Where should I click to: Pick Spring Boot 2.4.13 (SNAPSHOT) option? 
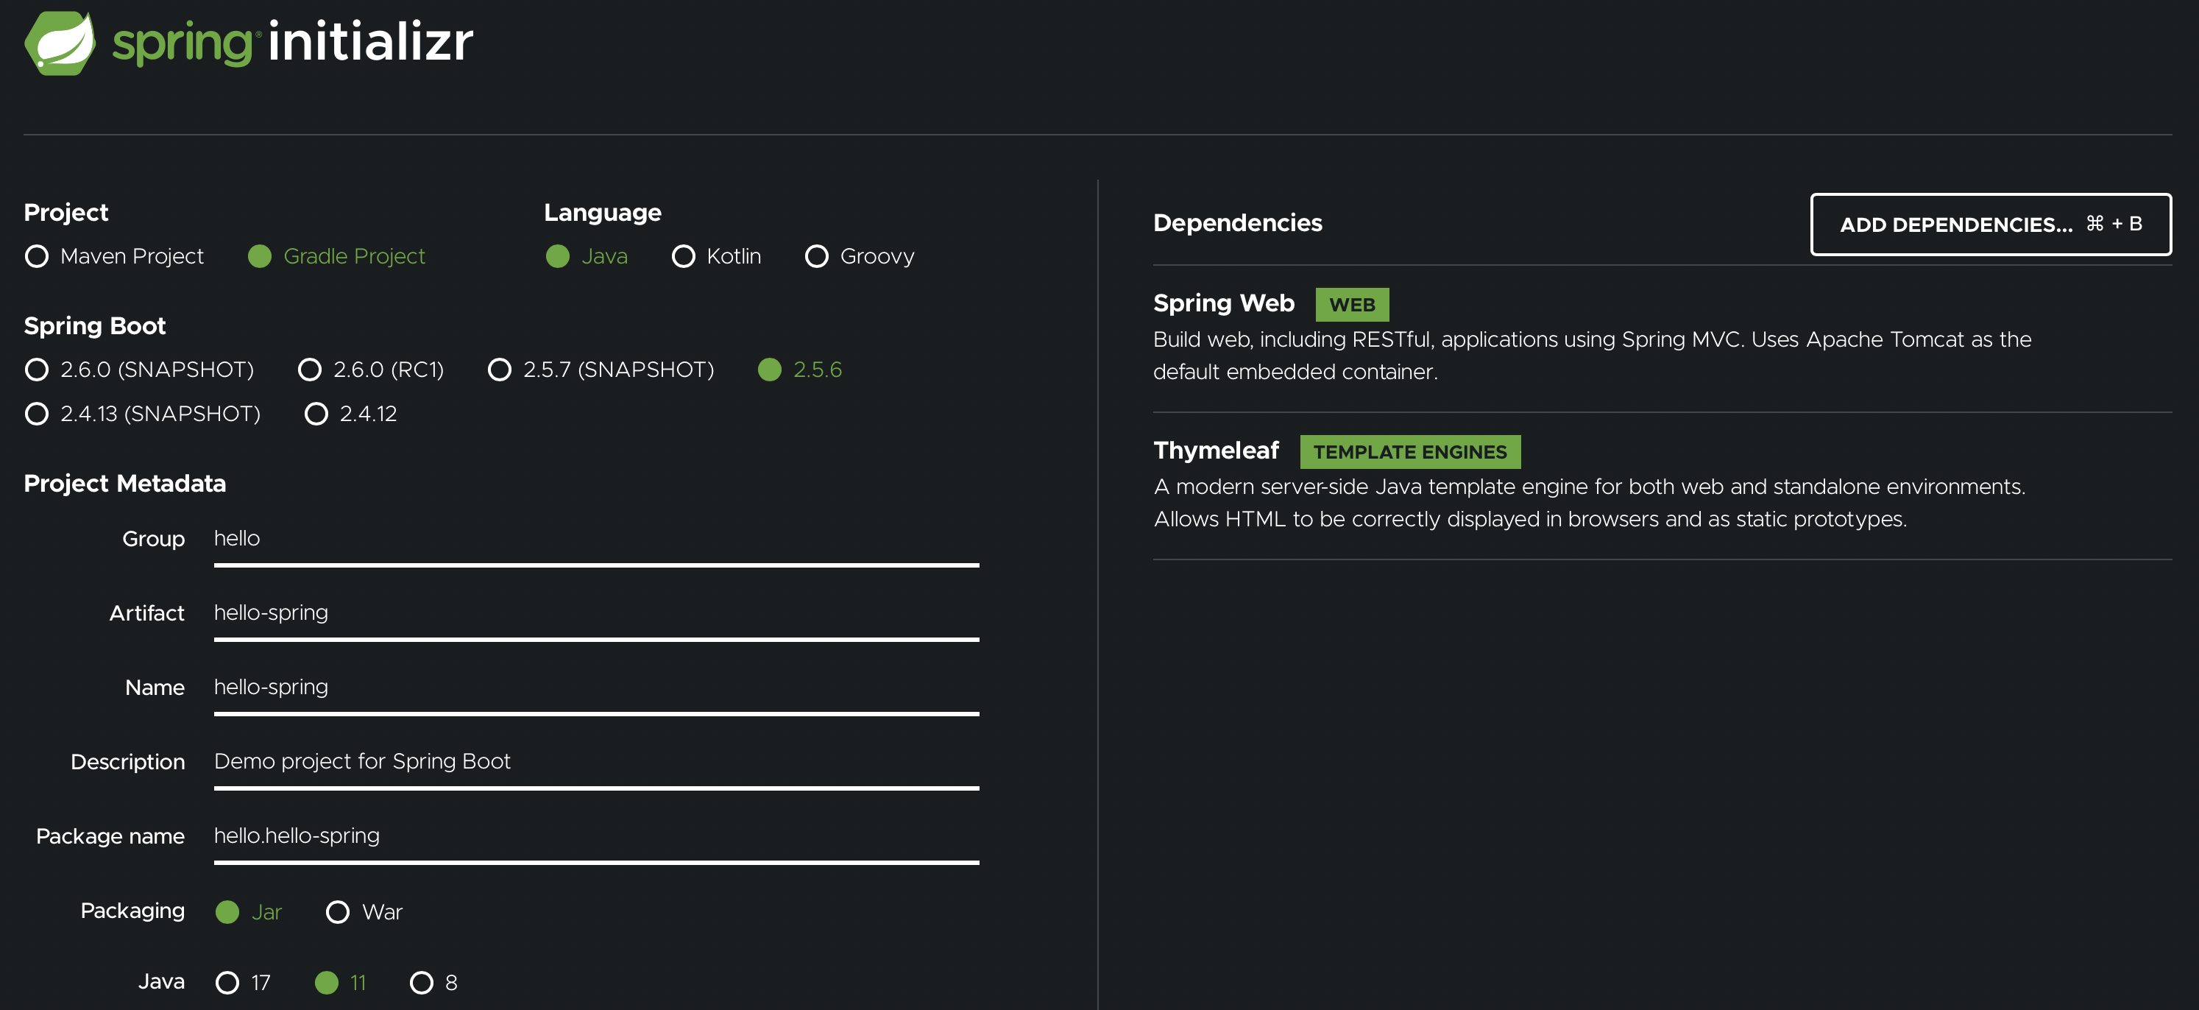pyautogui.click(x=37, y=414)
